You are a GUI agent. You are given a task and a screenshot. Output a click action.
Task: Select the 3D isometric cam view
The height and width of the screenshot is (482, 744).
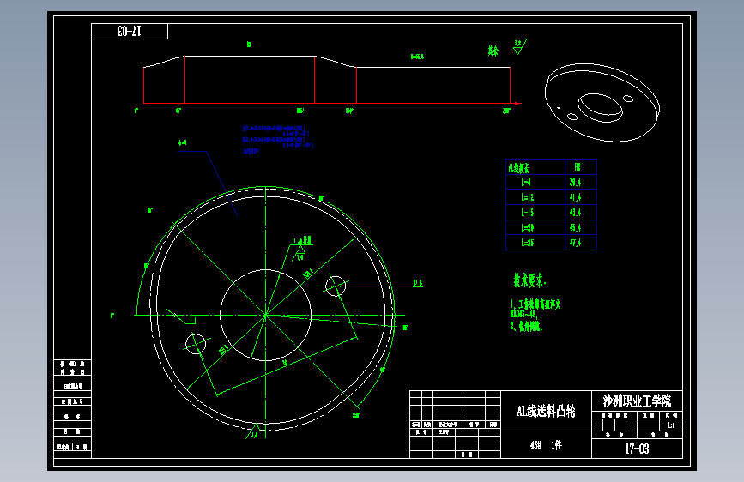(602, 102)
